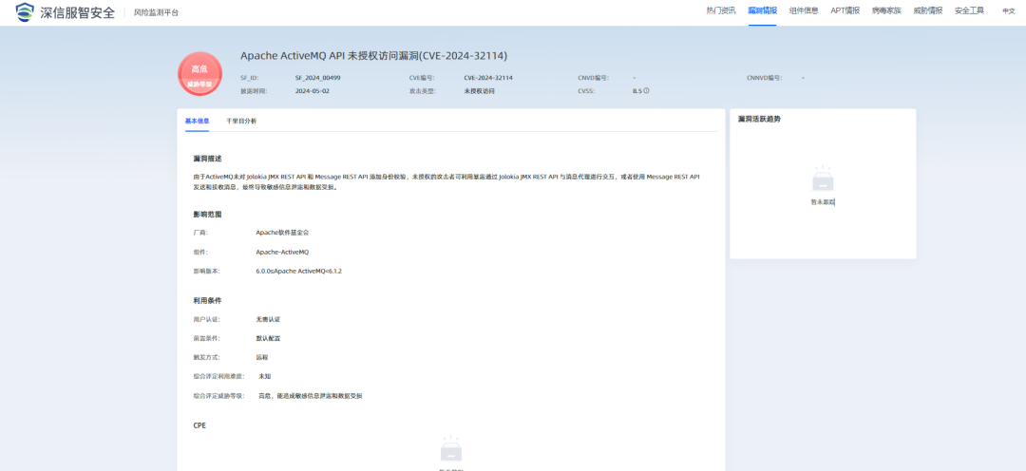The image size is (1026, 471).
Task: Click the empty-state box icon under 漏洞活跃趋势
Action: point(823,179)
